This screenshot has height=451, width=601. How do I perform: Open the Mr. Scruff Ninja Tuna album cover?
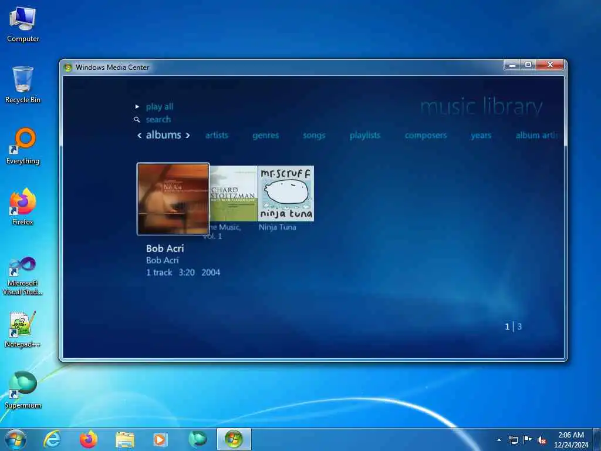(x=286, y=193)
